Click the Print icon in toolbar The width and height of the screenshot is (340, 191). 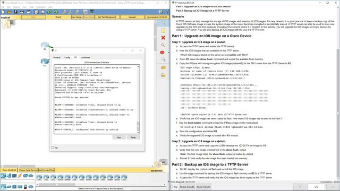coord(22,12)
